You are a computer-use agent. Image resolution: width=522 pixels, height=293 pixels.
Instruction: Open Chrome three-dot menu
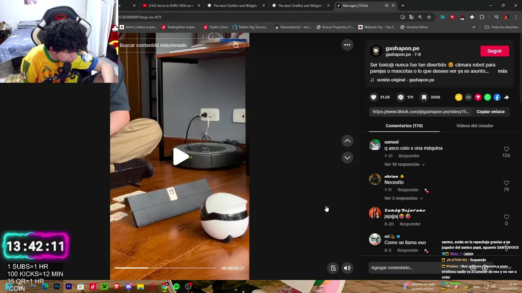(x=516, y=17)
